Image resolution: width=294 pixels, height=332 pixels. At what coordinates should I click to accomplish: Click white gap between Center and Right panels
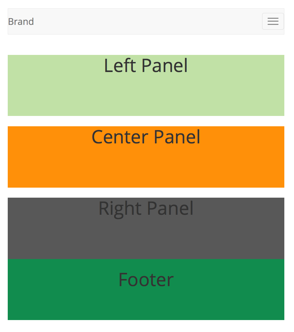(x=146, y=193)
